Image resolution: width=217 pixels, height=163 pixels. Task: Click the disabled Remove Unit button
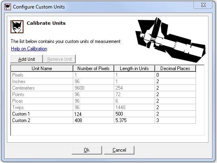(60, 59)
